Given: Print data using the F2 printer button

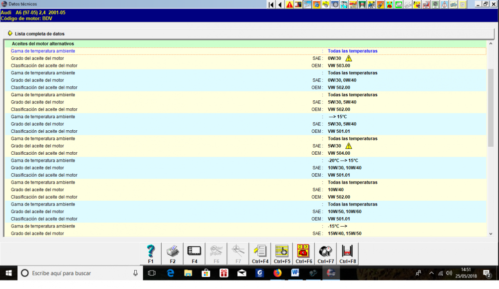Looking at the screenshot, I should click(x=173, y=254).
